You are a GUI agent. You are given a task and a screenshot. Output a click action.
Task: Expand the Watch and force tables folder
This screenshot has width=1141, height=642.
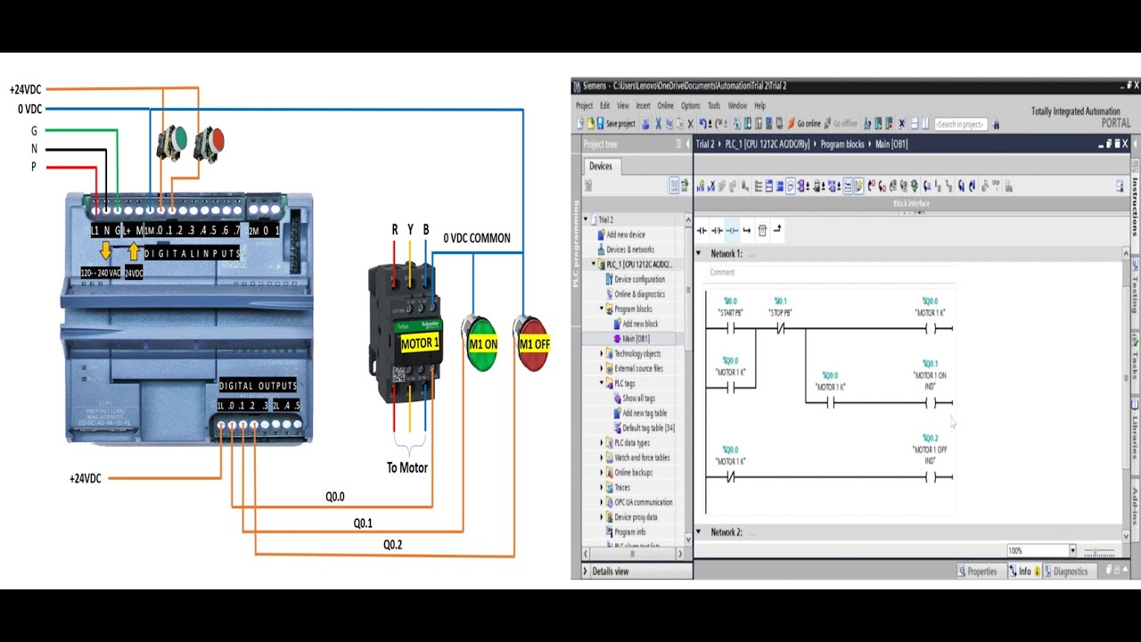602,457
